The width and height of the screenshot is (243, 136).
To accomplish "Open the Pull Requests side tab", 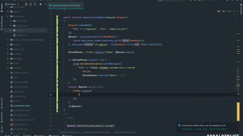I will tap(2, 23).
